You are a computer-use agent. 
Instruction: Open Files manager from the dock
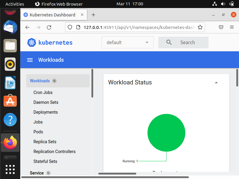pyautogui.click(x=10, y=46)
